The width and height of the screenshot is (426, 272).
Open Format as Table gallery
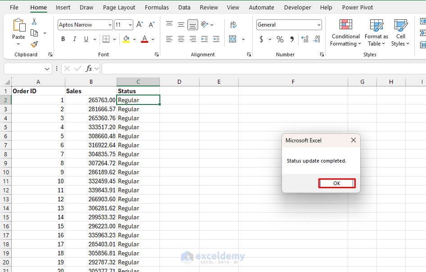[x=376, y=33]
